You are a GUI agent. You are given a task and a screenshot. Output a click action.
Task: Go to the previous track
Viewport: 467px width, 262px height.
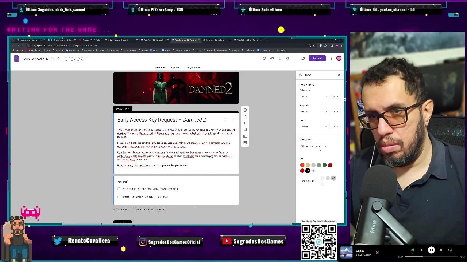tap(421, 250)
